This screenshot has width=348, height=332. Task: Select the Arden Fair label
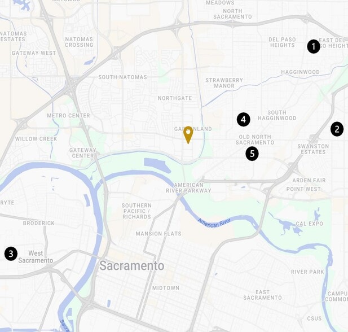309,181
